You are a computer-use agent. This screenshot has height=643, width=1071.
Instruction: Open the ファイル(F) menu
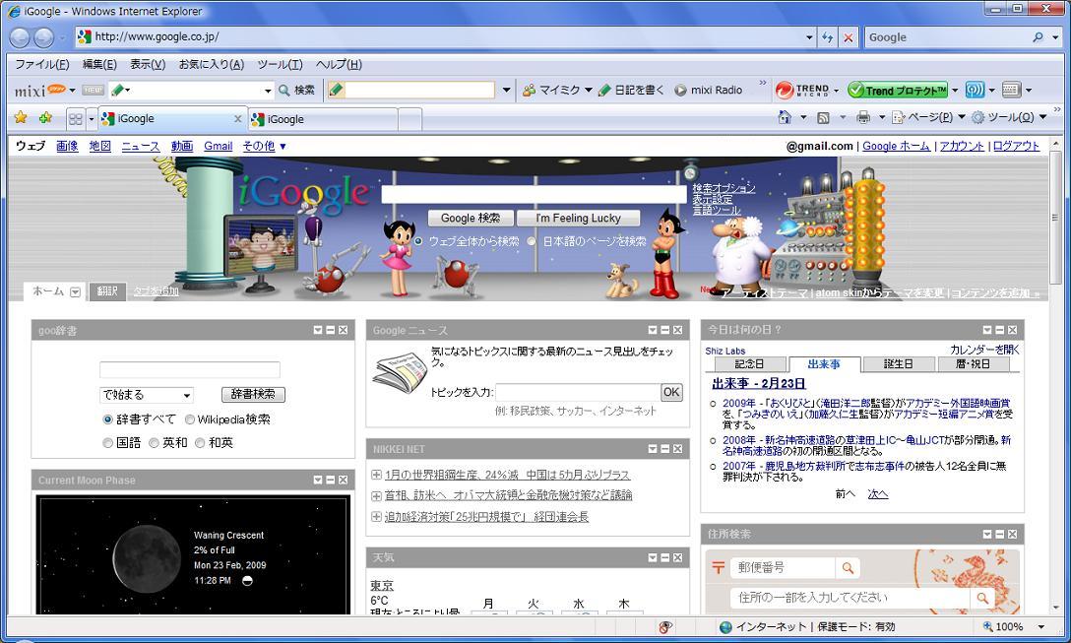pyautogui.click(x=41, y=64)
